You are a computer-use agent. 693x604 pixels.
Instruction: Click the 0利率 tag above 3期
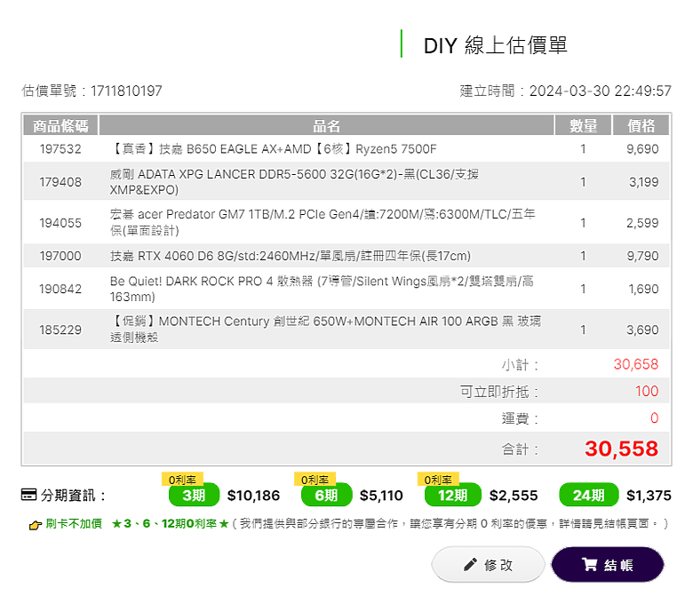[x=182, y=480]
